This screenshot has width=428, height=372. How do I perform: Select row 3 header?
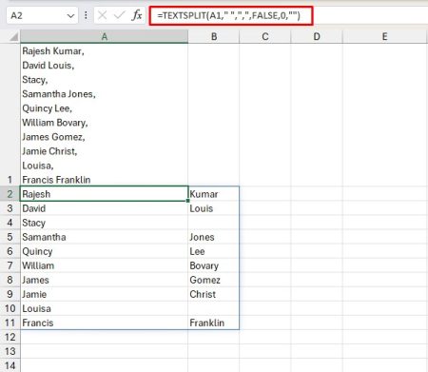[x=10, y=208]
